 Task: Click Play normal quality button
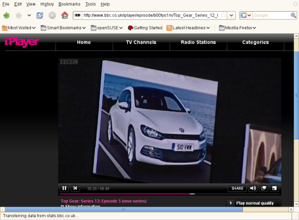254,203
